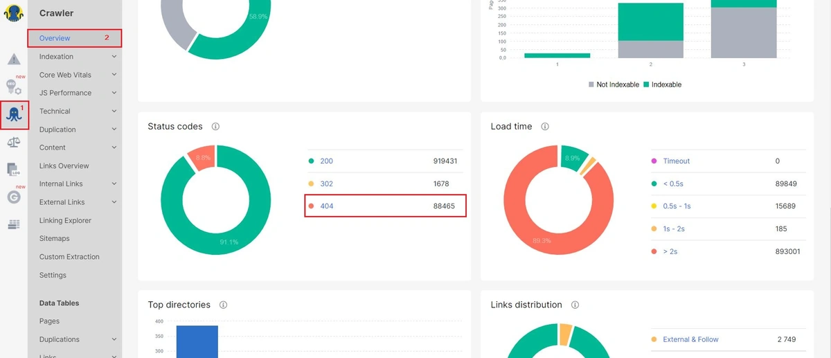The height and width of the screenshot is (358, 831).
Task: Open the Timeout load time link
Action: (x=677, y=161)
